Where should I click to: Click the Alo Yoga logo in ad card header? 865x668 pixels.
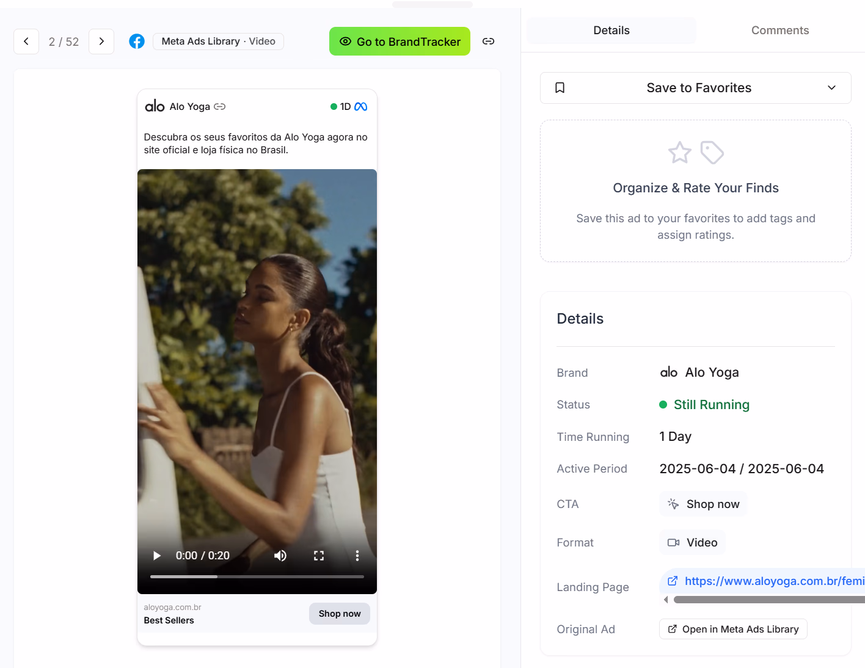click(155, 106)
